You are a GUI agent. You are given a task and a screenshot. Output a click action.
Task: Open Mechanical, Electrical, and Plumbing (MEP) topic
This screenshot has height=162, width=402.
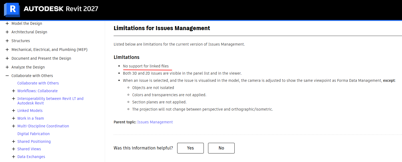tap(49, 50)
